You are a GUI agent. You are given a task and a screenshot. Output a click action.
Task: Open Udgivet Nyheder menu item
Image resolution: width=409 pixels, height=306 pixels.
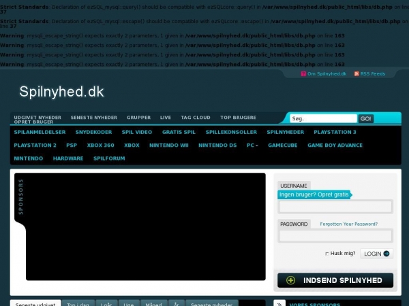tap(37, 118)
